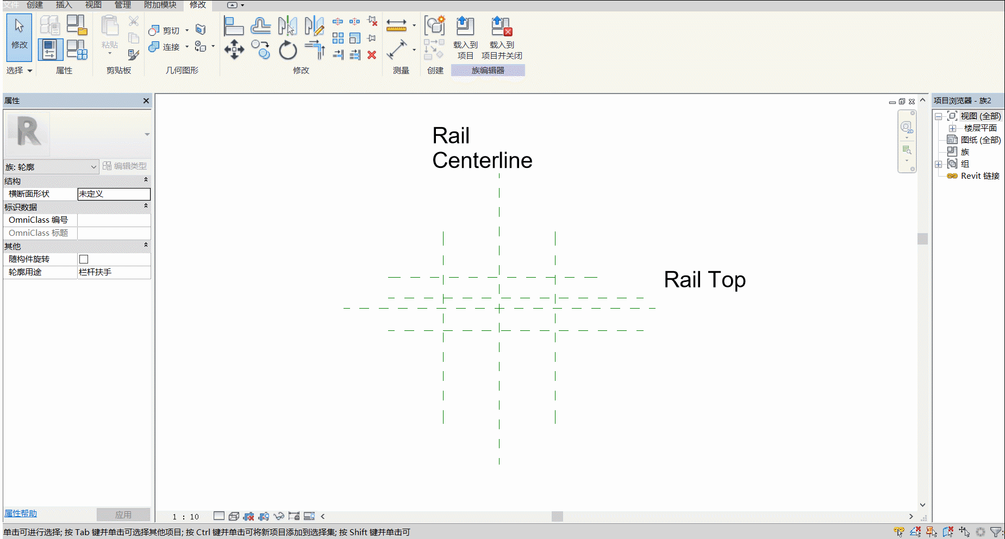Viewport: 1005px width, 539px height.
Task: Open the 创建 ribbon tab
Action: (35, 5)
